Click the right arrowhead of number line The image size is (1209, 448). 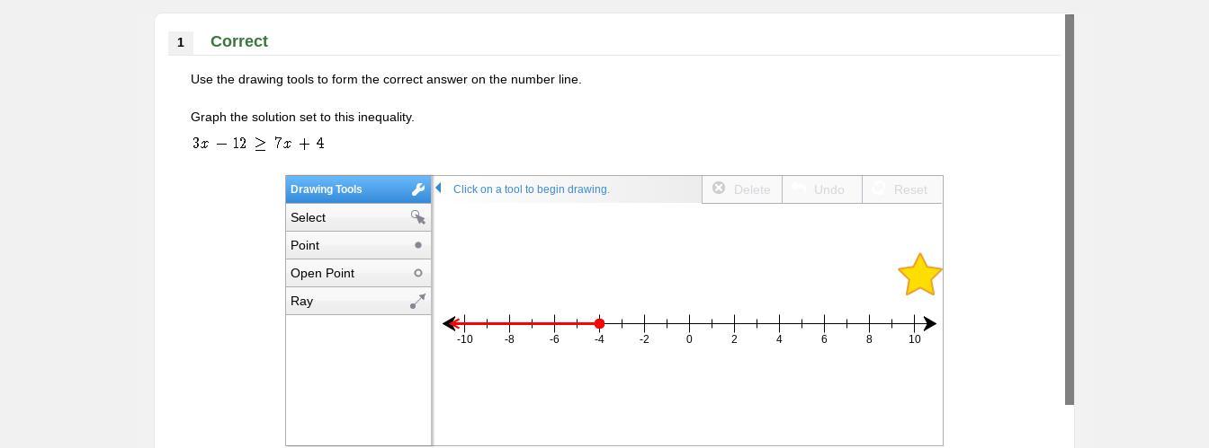click(x=930, y=323)
